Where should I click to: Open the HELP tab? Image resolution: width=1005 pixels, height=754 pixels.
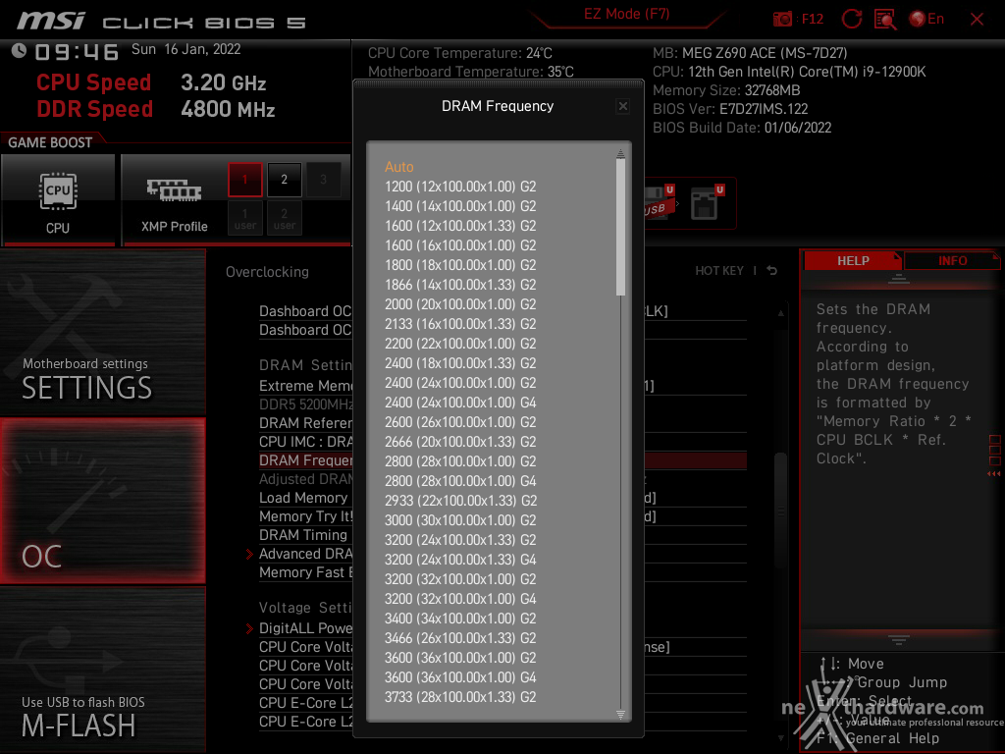[x=853, y=261]
